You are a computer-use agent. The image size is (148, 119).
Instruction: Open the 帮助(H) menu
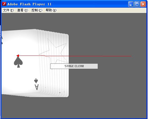tap(51, 10)
